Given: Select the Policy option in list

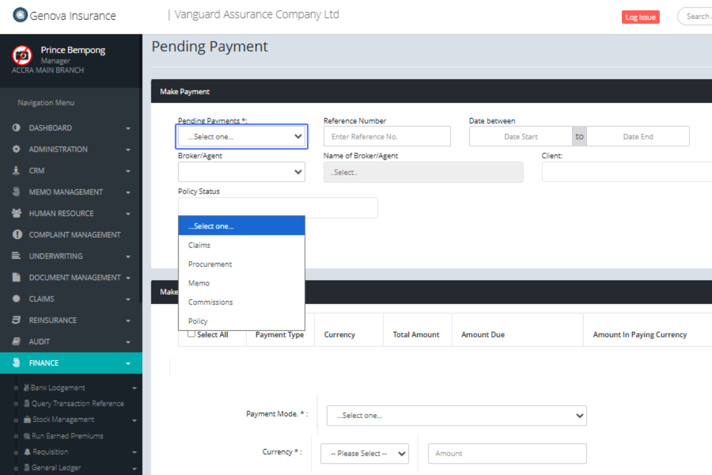Looking at the screenshot, I should (198, 321).
